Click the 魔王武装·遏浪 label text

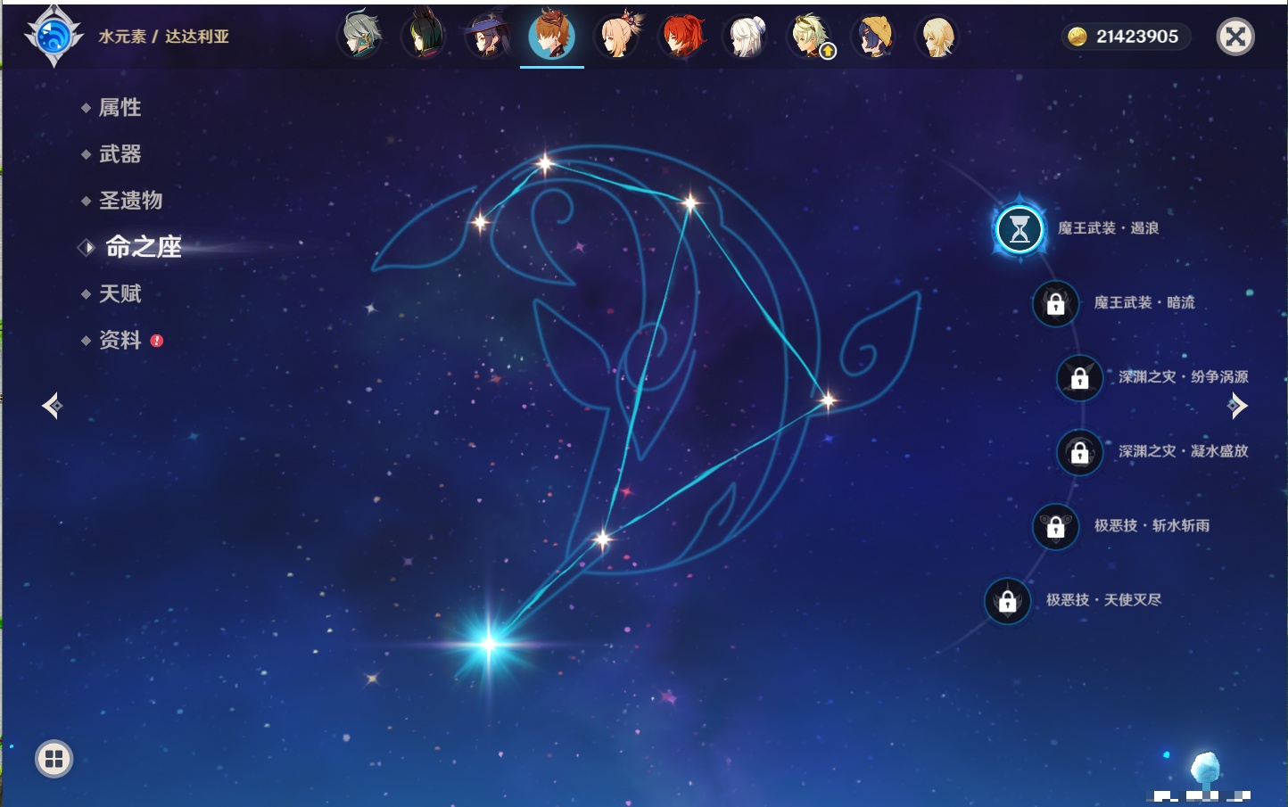point(1108,228)
